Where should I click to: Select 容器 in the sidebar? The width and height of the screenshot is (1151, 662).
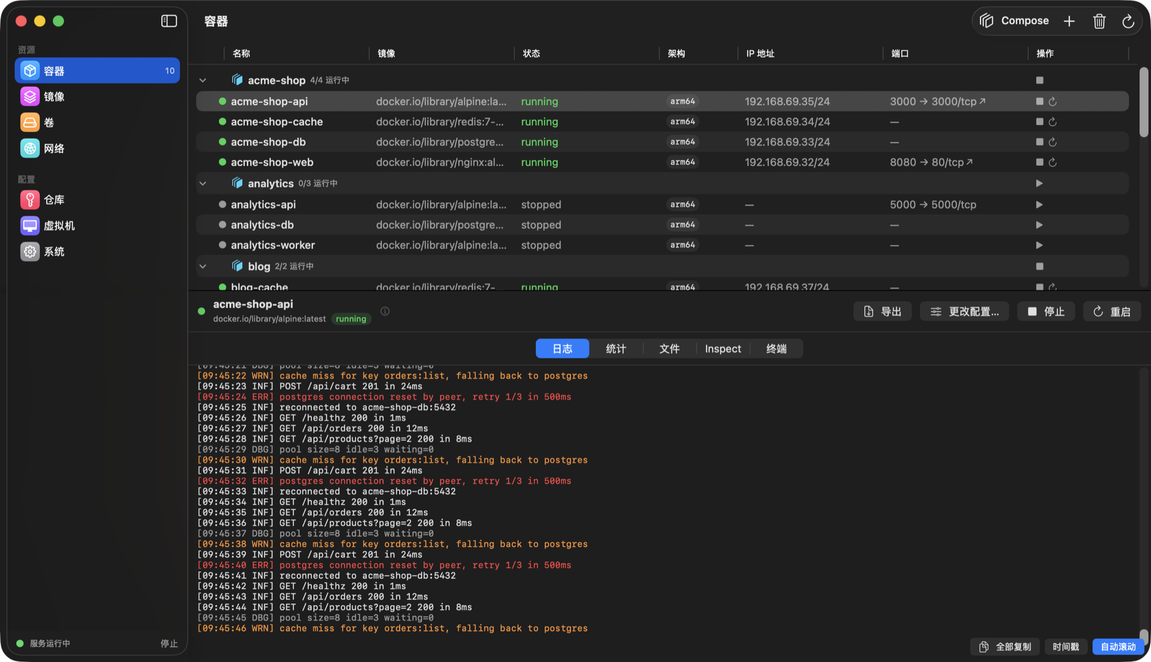97,71
